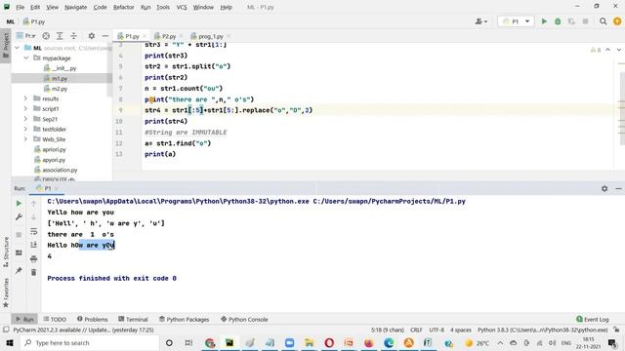Open the Tools menu
Screen dimensions: 625x351
click(163, 7)
